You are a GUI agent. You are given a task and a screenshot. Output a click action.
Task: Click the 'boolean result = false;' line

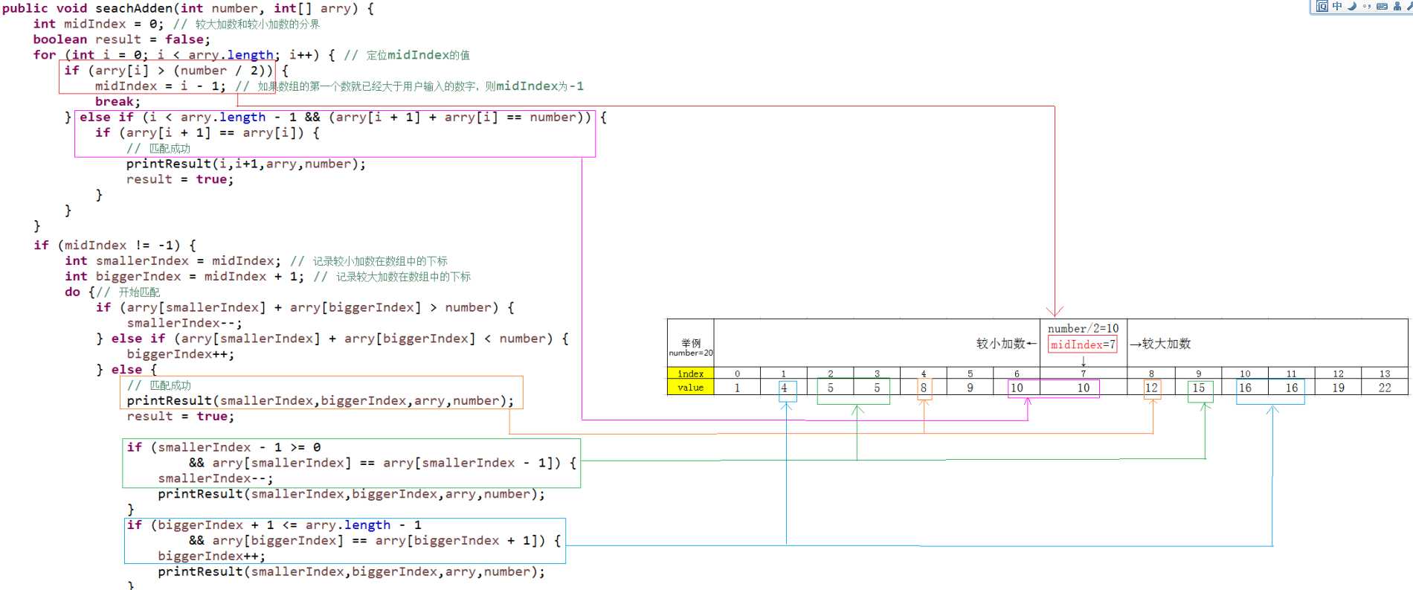click(x=121, y=39)
